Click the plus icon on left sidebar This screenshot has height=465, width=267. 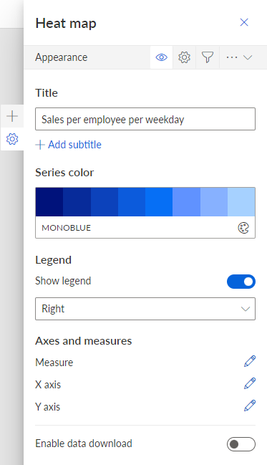pyautogui.click(x=12, y=116)
